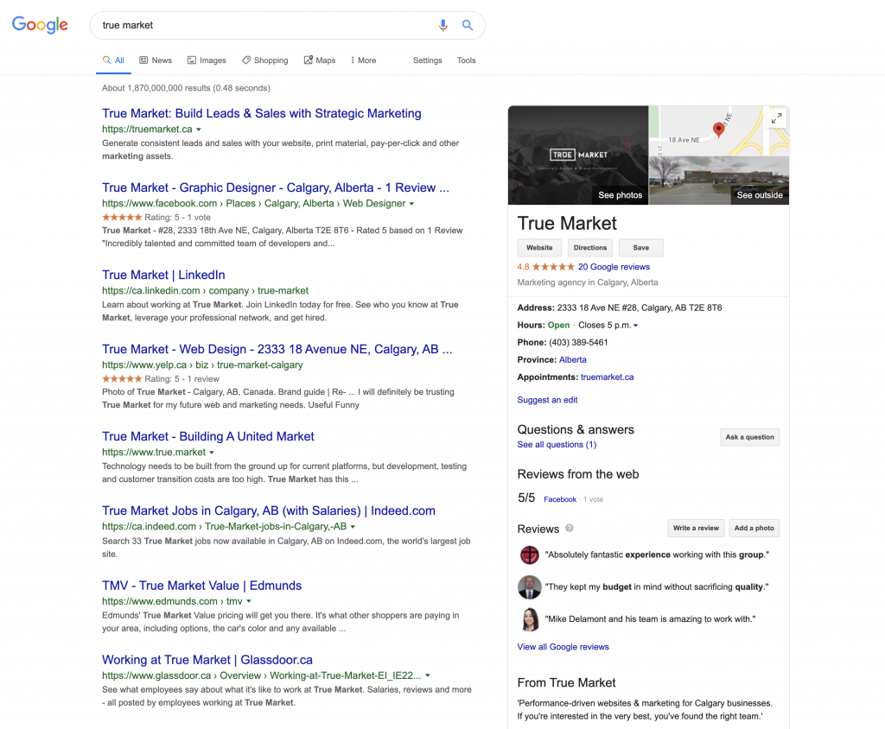The width and height of the screenshot is (885, 729).
Task: Click first reviewer's avatar icon
Action: tap(529, 555)
